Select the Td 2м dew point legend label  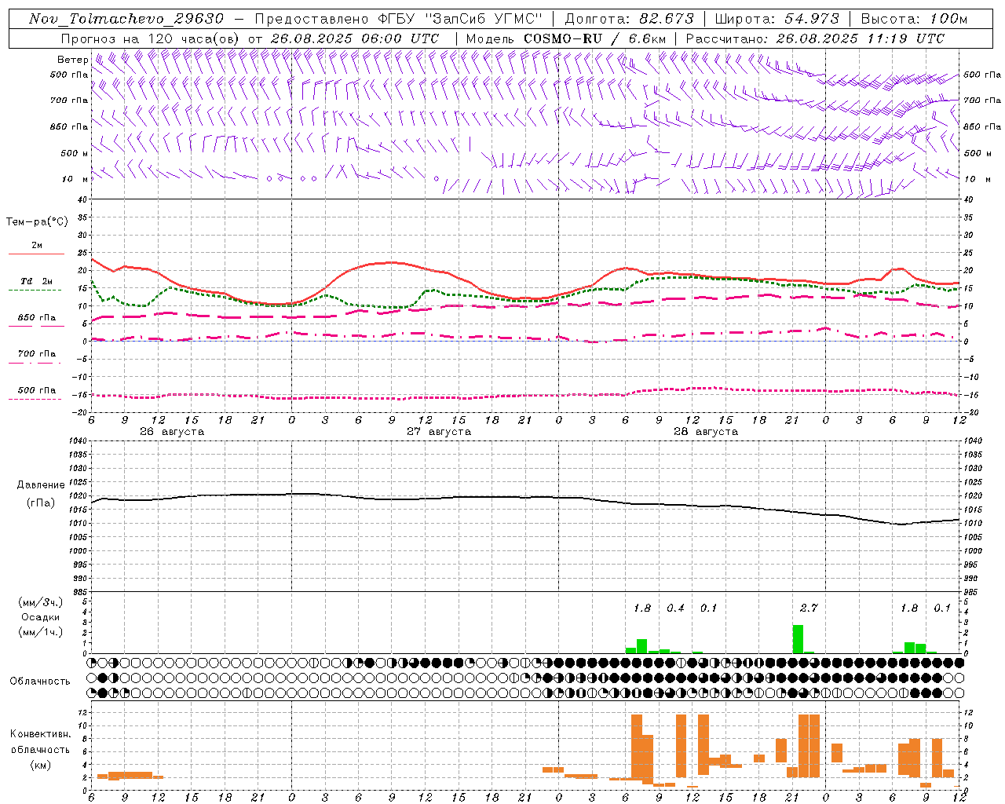pyautogui.click(x=37, y=281)
